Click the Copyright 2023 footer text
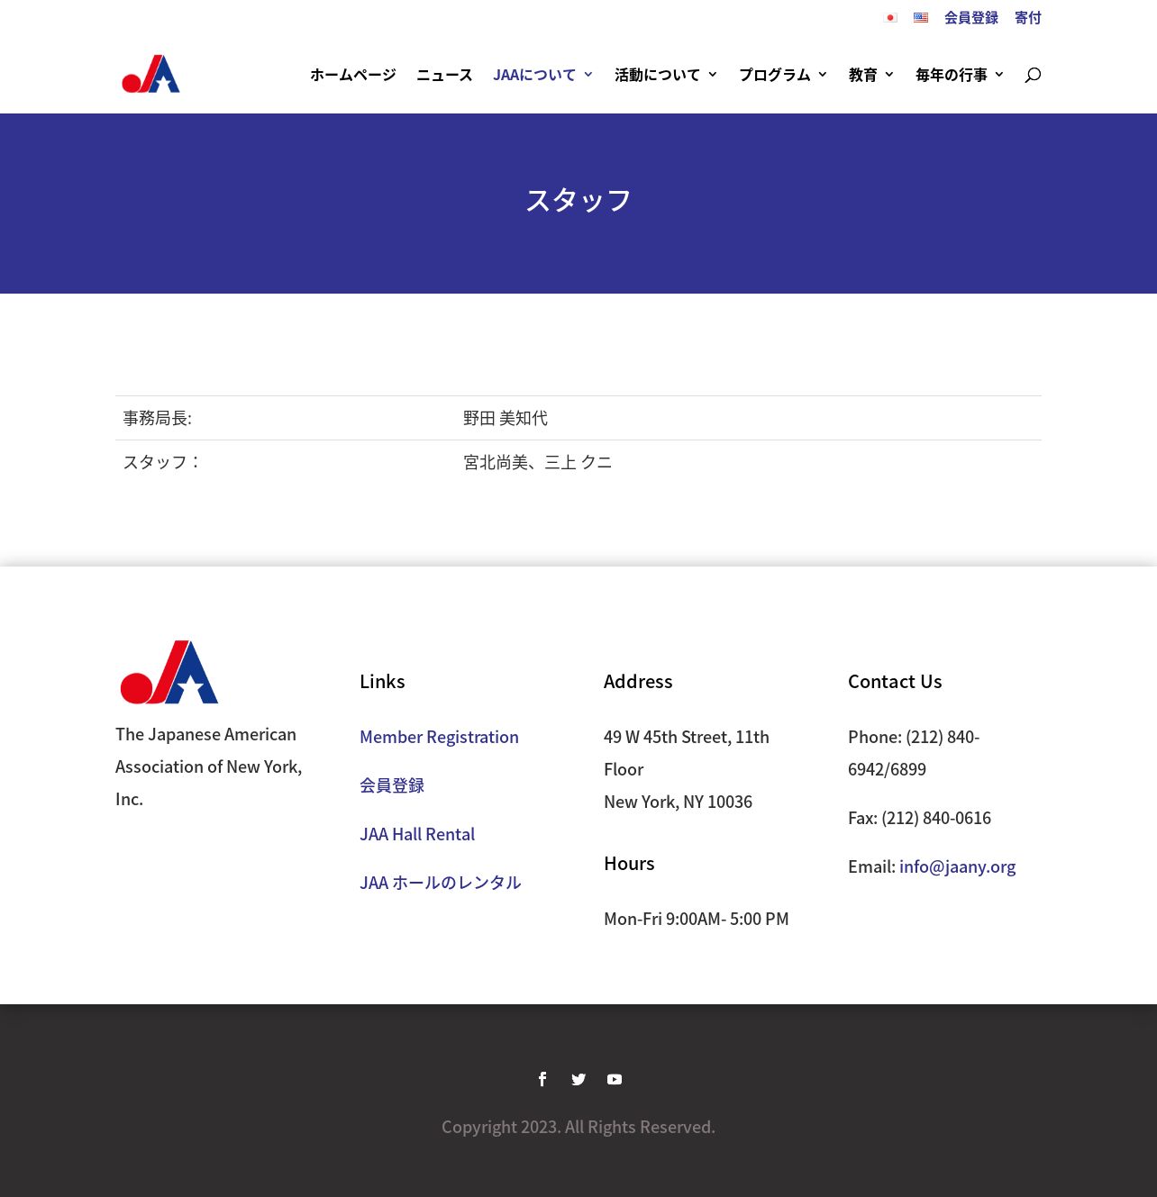1157x1197 pixels. click(578, 1127)
